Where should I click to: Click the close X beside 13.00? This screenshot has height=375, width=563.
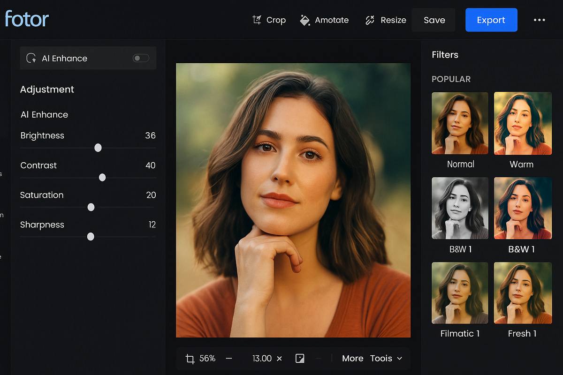(280, 358)
